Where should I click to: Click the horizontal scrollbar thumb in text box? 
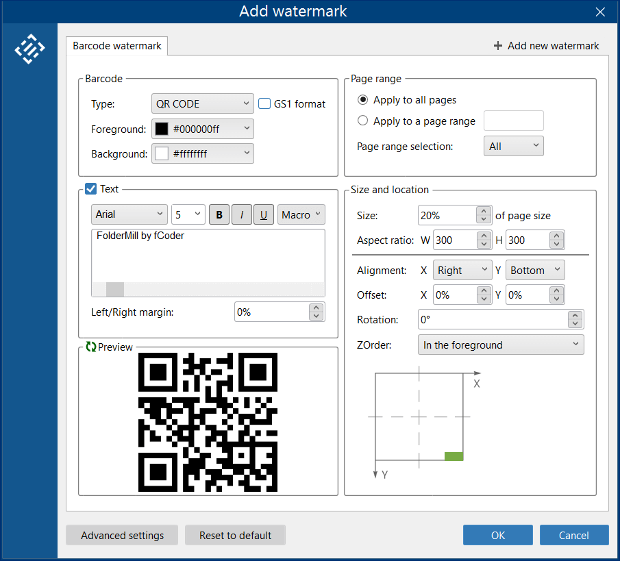[115, 289]
